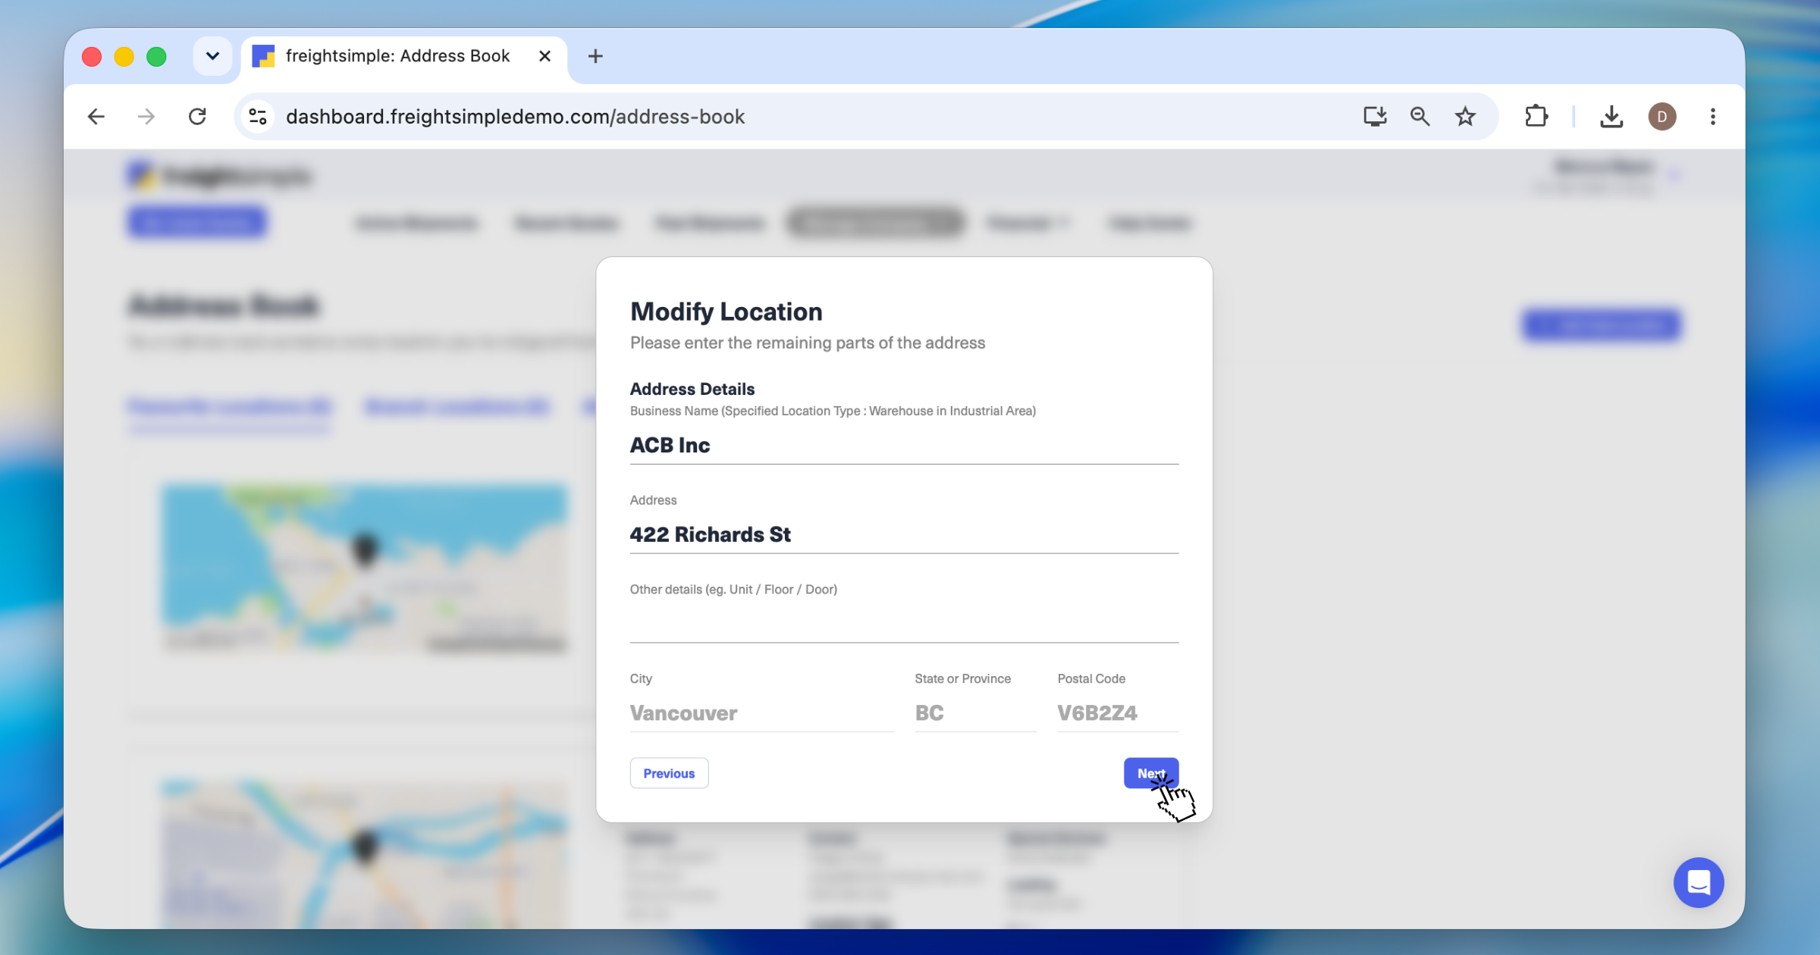Click the State or Province field BC
This screenshot has height=955, width=1820.
click(x=975, y=713)
